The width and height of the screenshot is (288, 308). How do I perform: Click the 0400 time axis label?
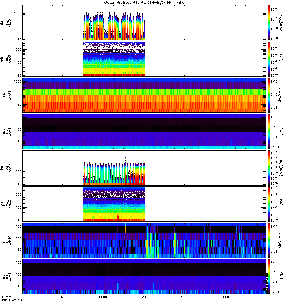coord(62,297)
